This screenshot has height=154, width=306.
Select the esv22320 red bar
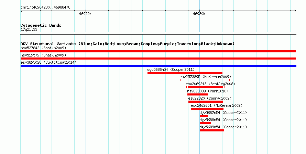click(x=206, y=102)
